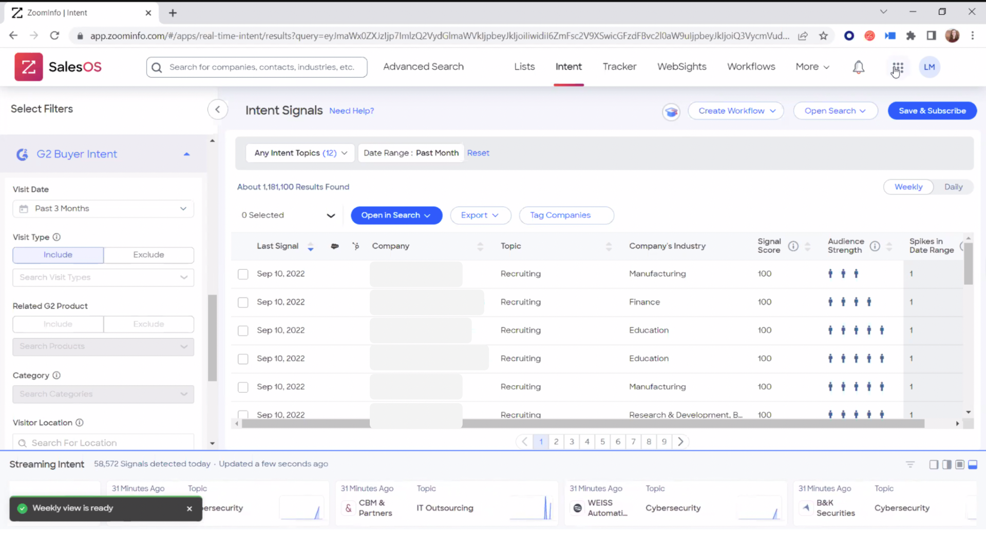This screenshot has width=986, height=533.
Task: Click the Need Help? link
Action: (351, 111)
